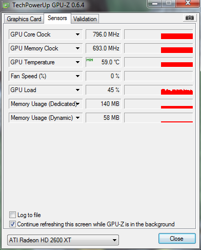Click the GPU Load history graph
The width and height of the screenshot is (201, 250).
click(158, 90)
